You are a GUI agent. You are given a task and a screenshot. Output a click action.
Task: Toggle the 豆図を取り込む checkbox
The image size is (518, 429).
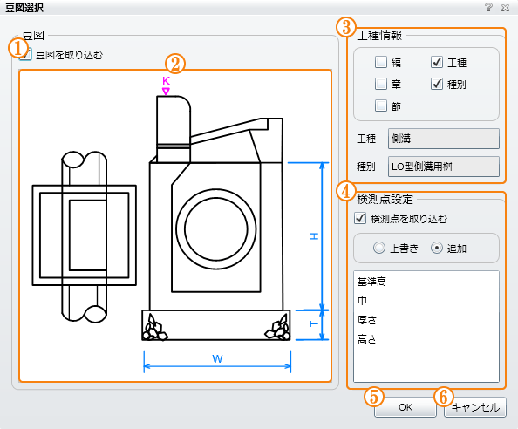click(25, 54)
